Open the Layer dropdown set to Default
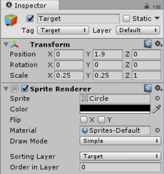 138,30
